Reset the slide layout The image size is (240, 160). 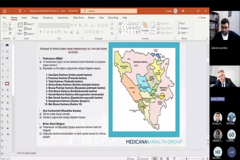(x=29, y=29)
